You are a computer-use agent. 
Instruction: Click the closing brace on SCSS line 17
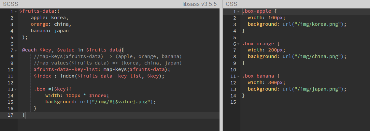[23, 115]
